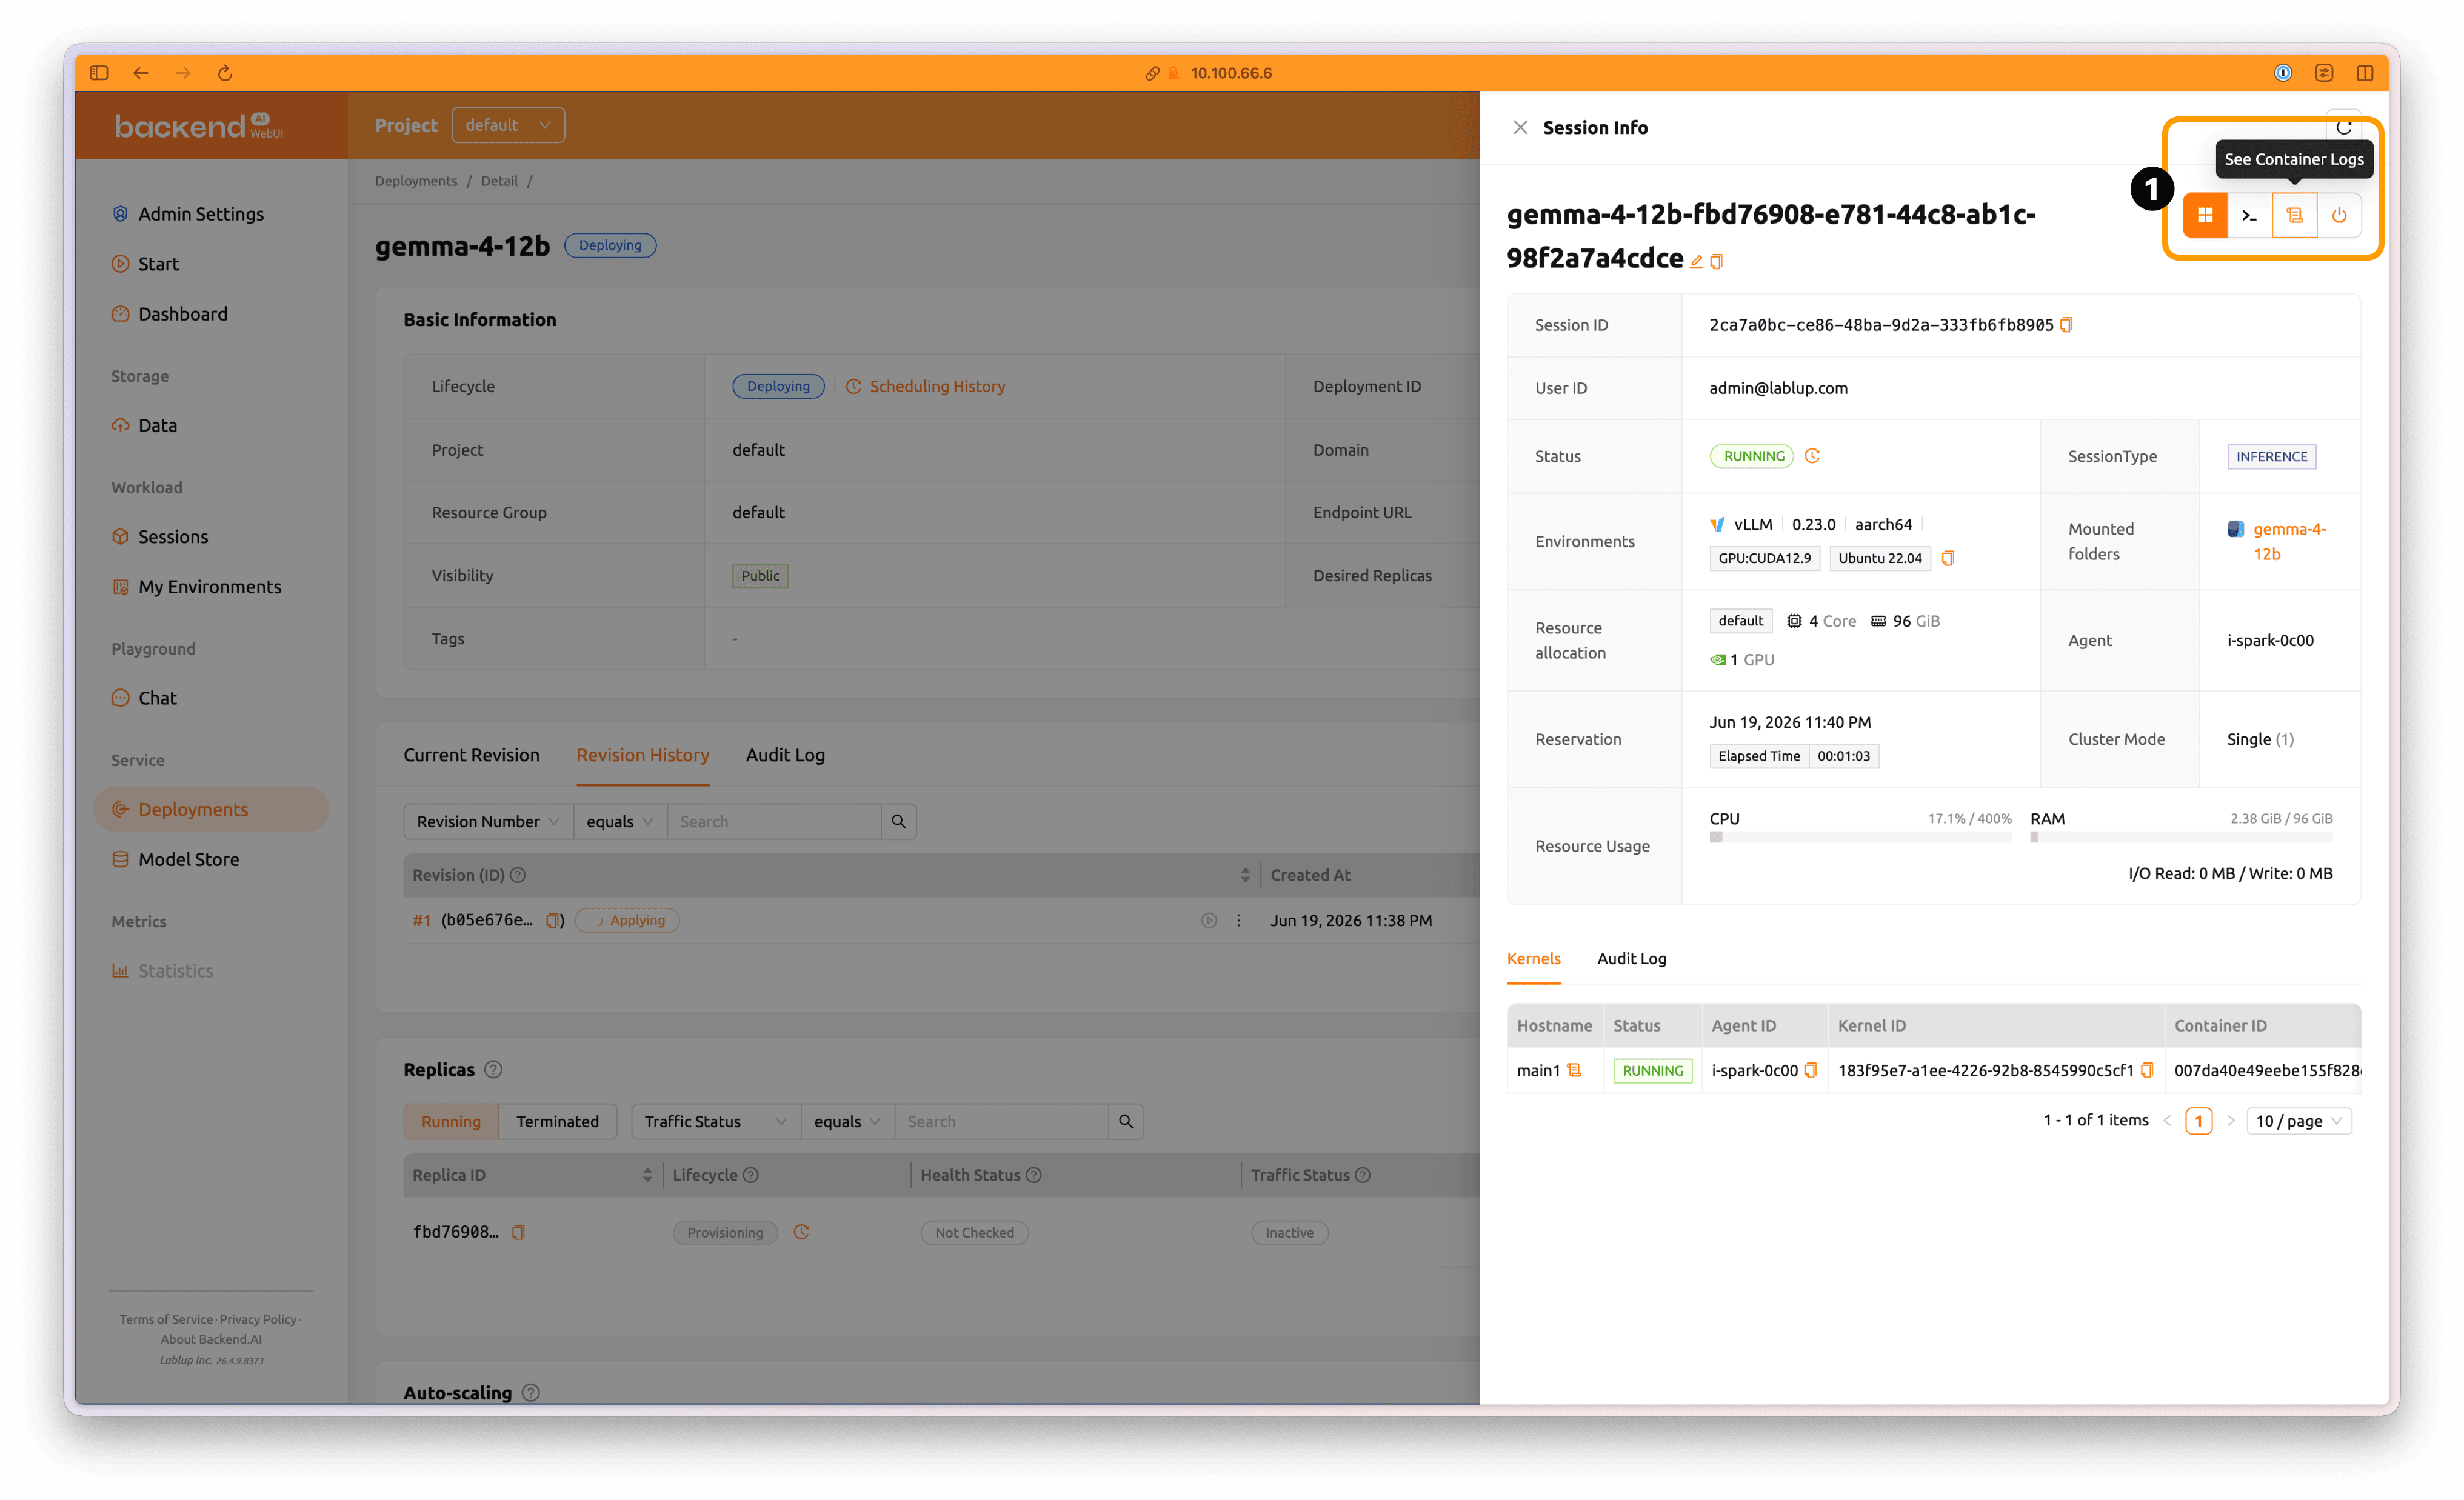Open the equals operator dropdown for replicas
The width and height of the screenshot is (2464, 1500).
[x=847, y=1121]
